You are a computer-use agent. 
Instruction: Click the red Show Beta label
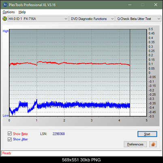(x=20, y=134)
